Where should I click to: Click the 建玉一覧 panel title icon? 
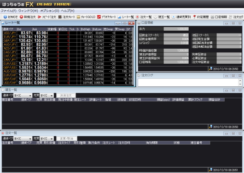3,90
